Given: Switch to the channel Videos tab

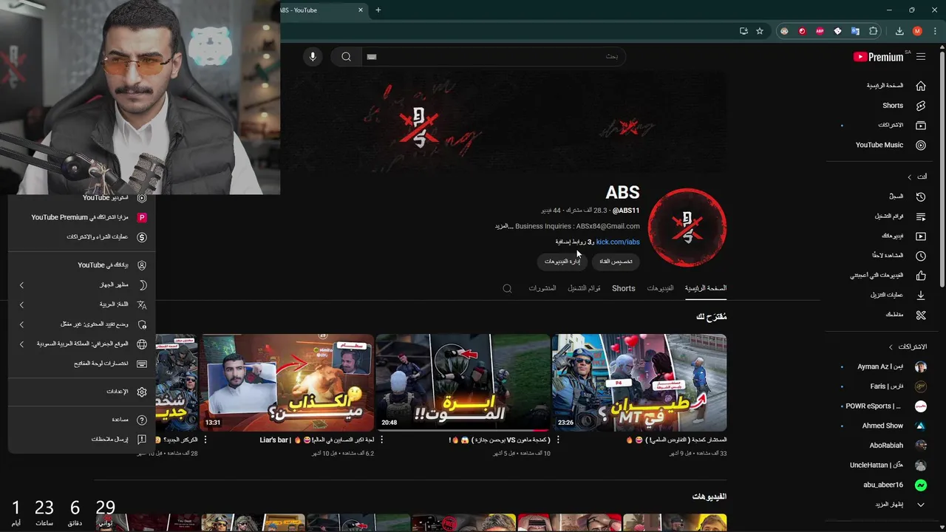Looking at the screenshot, I should 660,288.
